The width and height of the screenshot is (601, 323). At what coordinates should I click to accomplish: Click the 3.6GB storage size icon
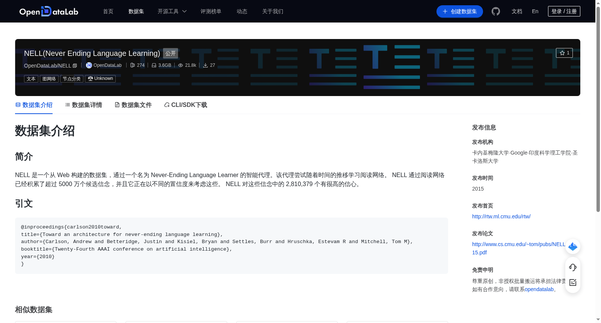point(154,65)
